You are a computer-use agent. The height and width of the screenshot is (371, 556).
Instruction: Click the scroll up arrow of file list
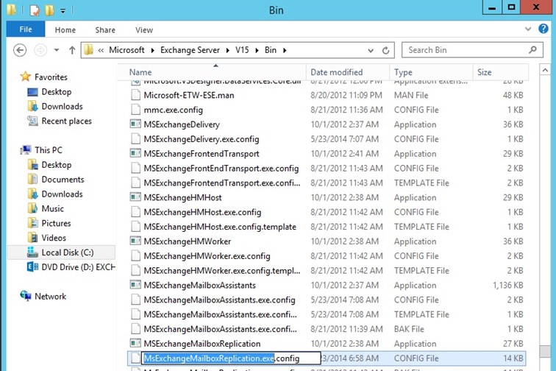point(545,70)
